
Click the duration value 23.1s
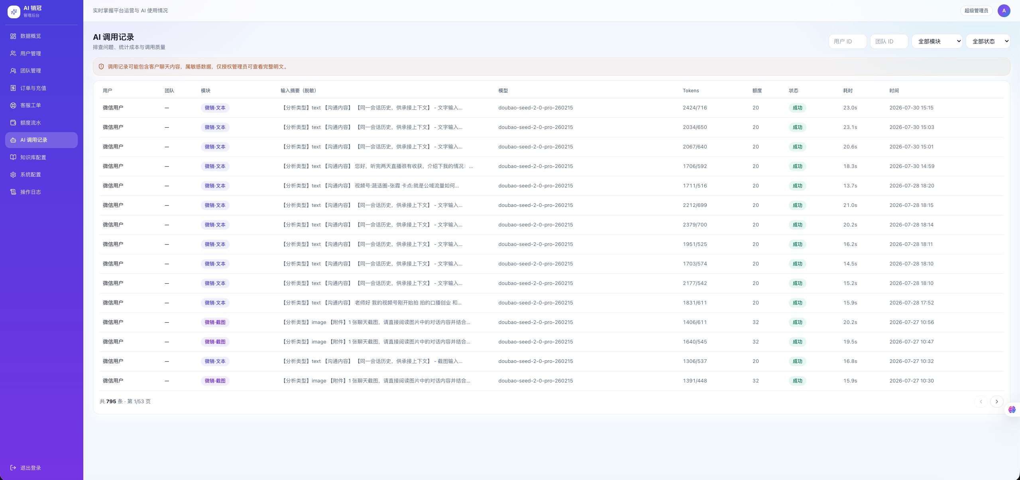pyautogui.click(x=850, y=127)
